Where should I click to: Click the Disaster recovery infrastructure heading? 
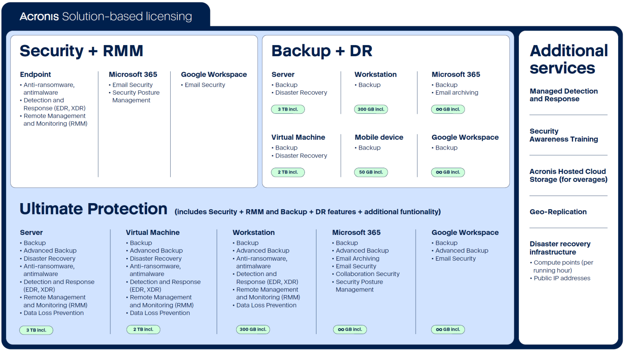tap(560, 248)
